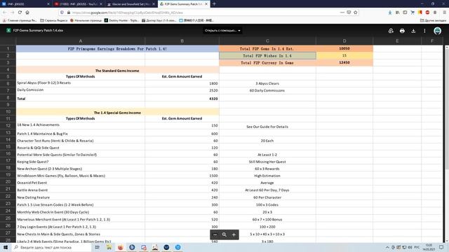Click the 'Total F2P Wishes In 1.4' cell
The image size is (449, 252).
(267, 56)
